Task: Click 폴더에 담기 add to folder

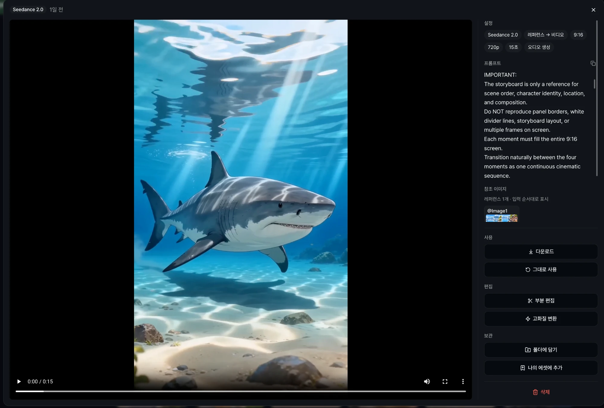Action: click(x=541, y=350)
